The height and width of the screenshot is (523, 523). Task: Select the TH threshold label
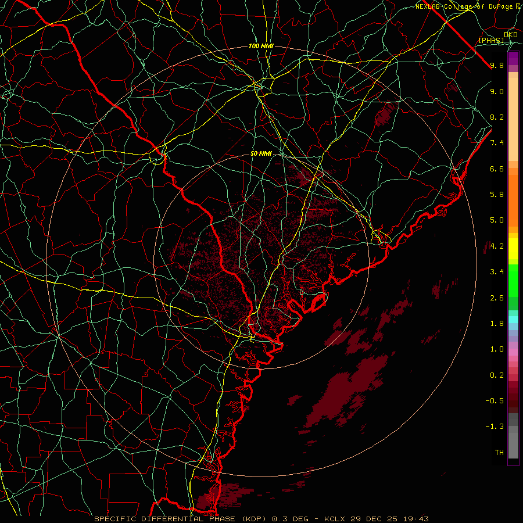click(499, 453)
